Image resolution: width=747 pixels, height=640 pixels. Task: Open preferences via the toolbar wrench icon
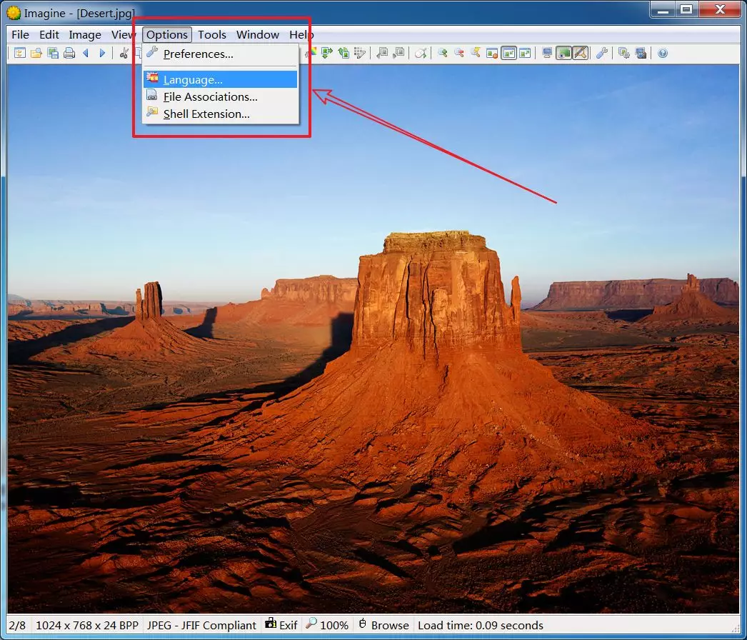pos(602,53)
